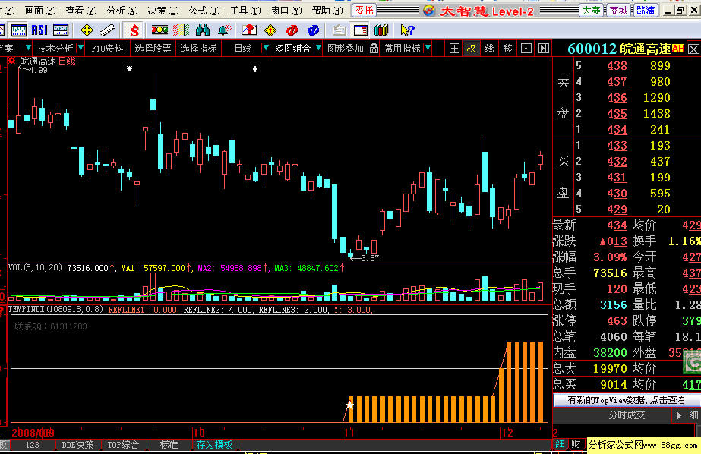Click the 大赛 contest button
The height and width of the screenshot is (454, 701).
pyautogui.click(x=591, y=11)
